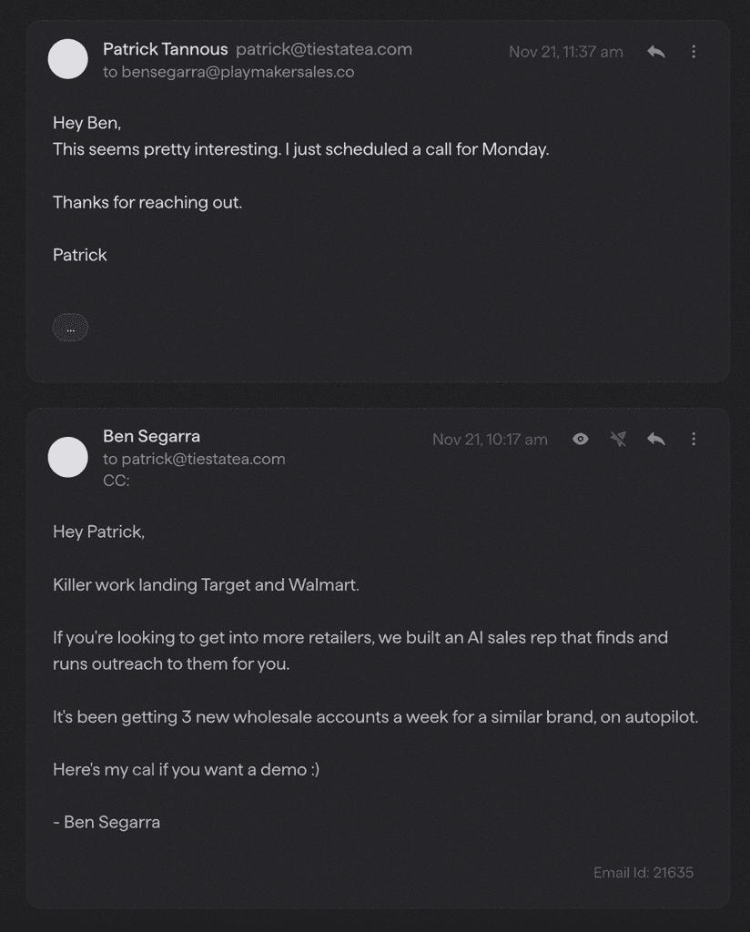
Task: Click Ben Segarra's avatar circle
Action: click(x=67, y=457)
